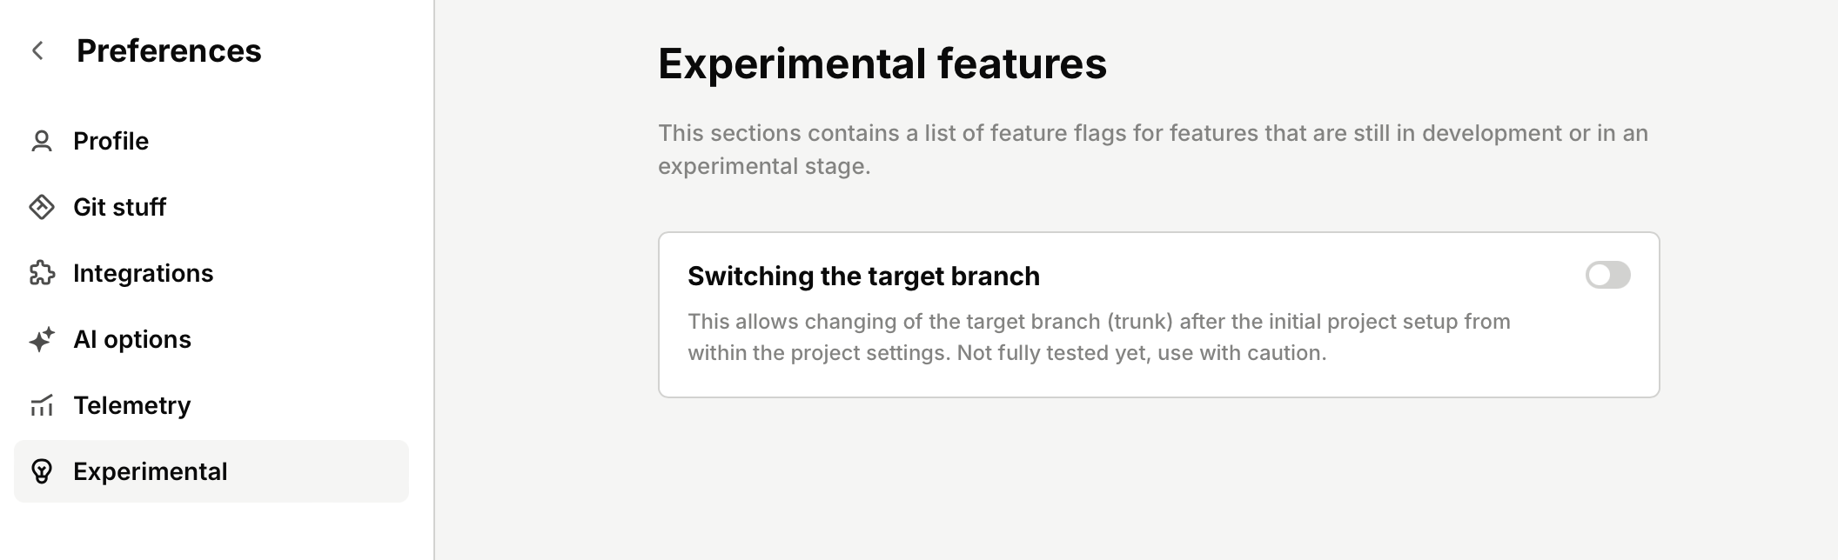
Task: Open the Profile preferences section
Action: tap(211, 141)
